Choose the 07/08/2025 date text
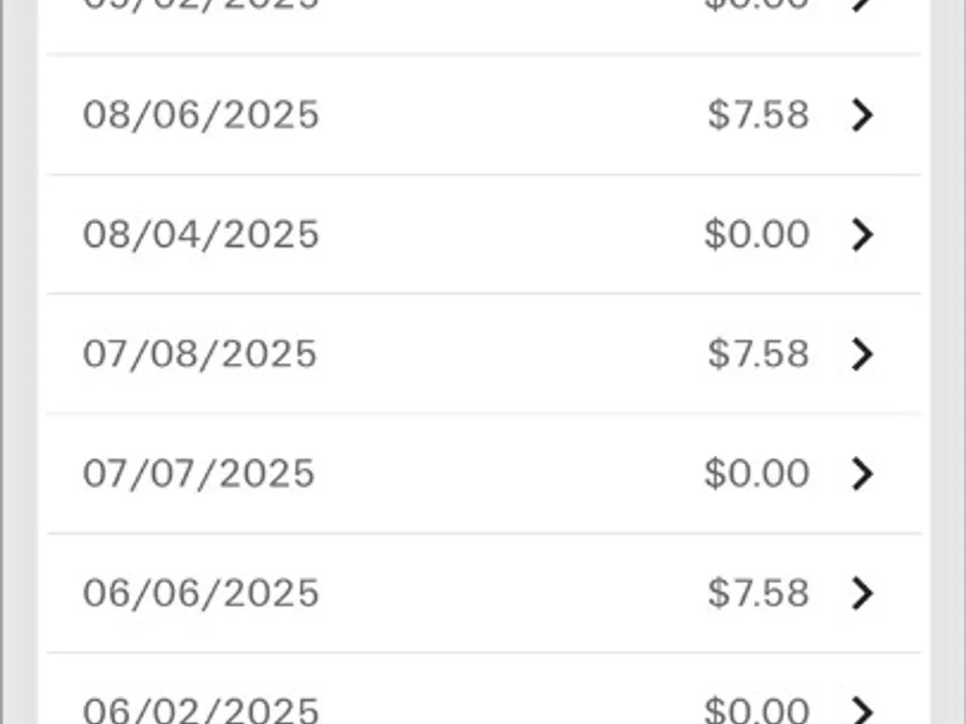This screenshot has height=724, width=966. tap(200, 354)
